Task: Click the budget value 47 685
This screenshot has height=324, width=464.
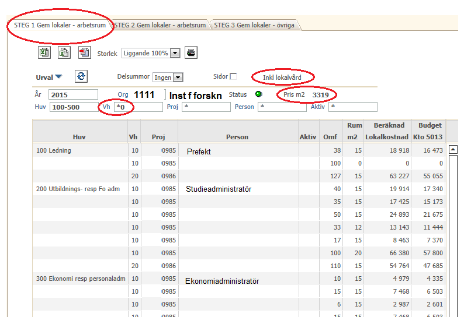Action: click(433, 266)
